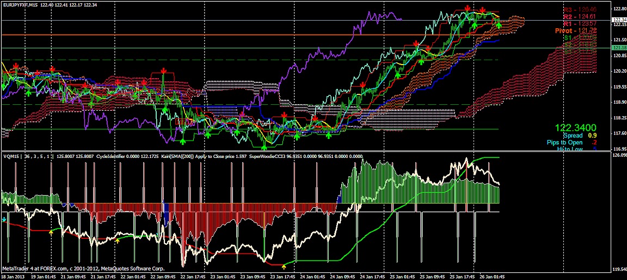This screenshot has width=627, height=280.
Task: Click the 119.54 indicator scale label
Action: 619,269
